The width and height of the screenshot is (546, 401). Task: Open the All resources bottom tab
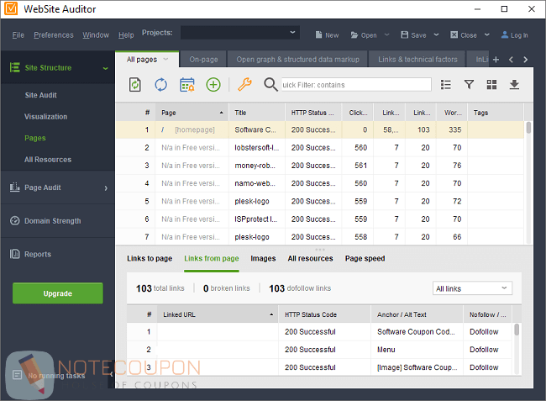310,259
